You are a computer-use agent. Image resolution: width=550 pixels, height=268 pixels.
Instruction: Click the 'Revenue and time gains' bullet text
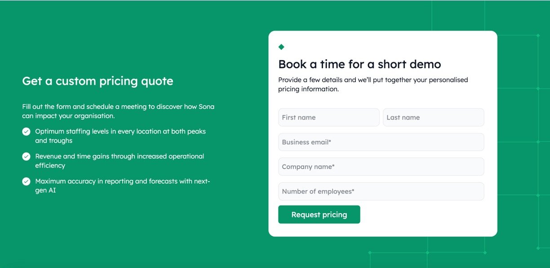click(x=120, y=161)
